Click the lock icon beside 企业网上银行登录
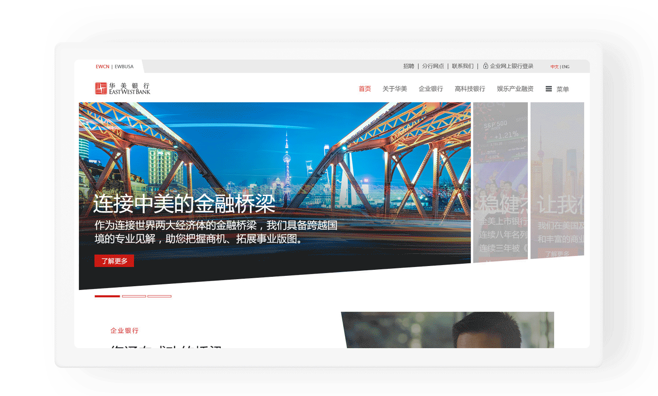 pyautogui.click(x=486, y=66)
